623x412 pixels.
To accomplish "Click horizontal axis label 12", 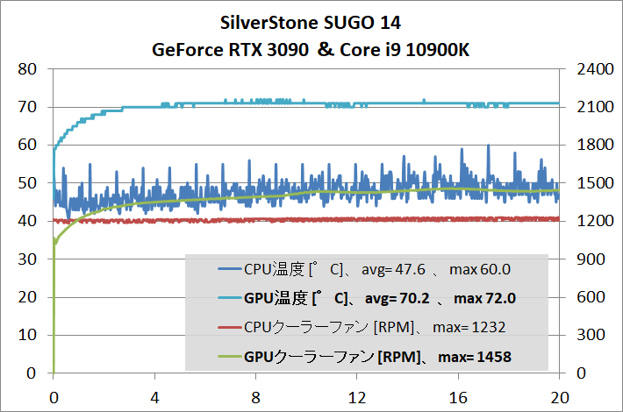I will point(357,397).
